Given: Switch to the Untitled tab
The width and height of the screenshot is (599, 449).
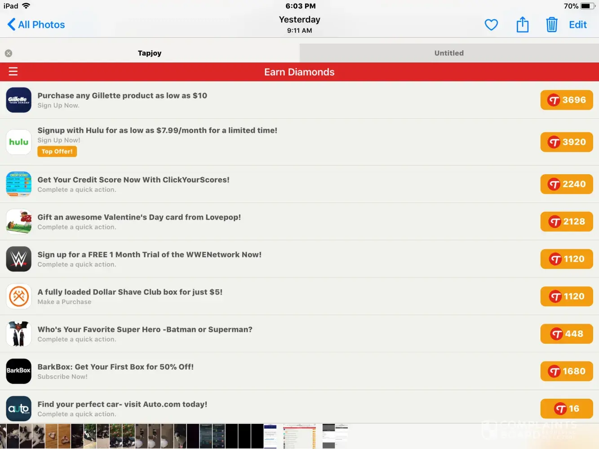Looking at the screenshot, I should click(x=449, y=53).
